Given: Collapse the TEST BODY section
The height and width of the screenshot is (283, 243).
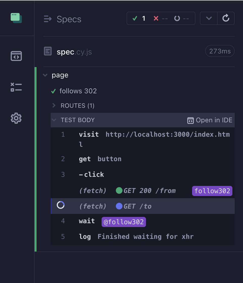Looking at the screenshot, I should (x=54, y=120).
